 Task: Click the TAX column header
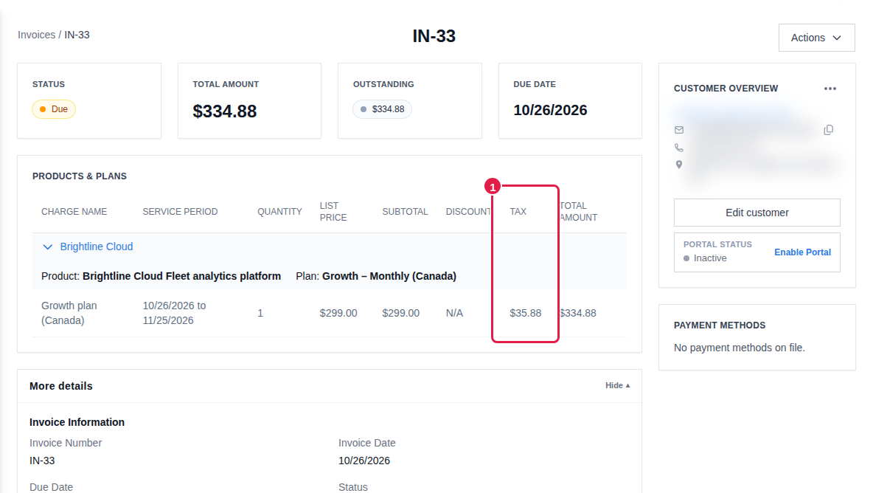pyautogui.click(x=518, y=212)
